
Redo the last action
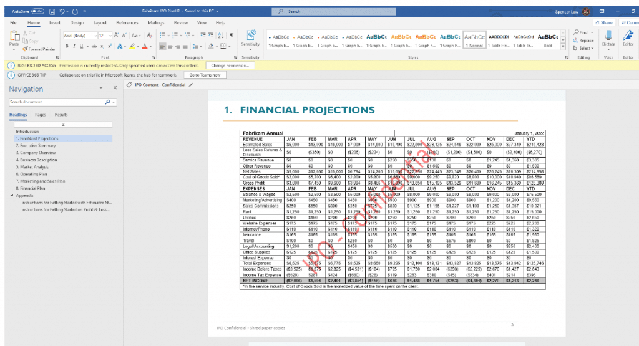pos(75,11)
